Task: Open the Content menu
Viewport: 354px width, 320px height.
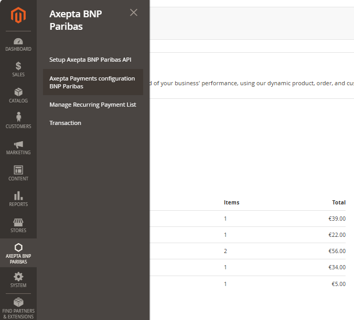Action: (x=18, y=173)
